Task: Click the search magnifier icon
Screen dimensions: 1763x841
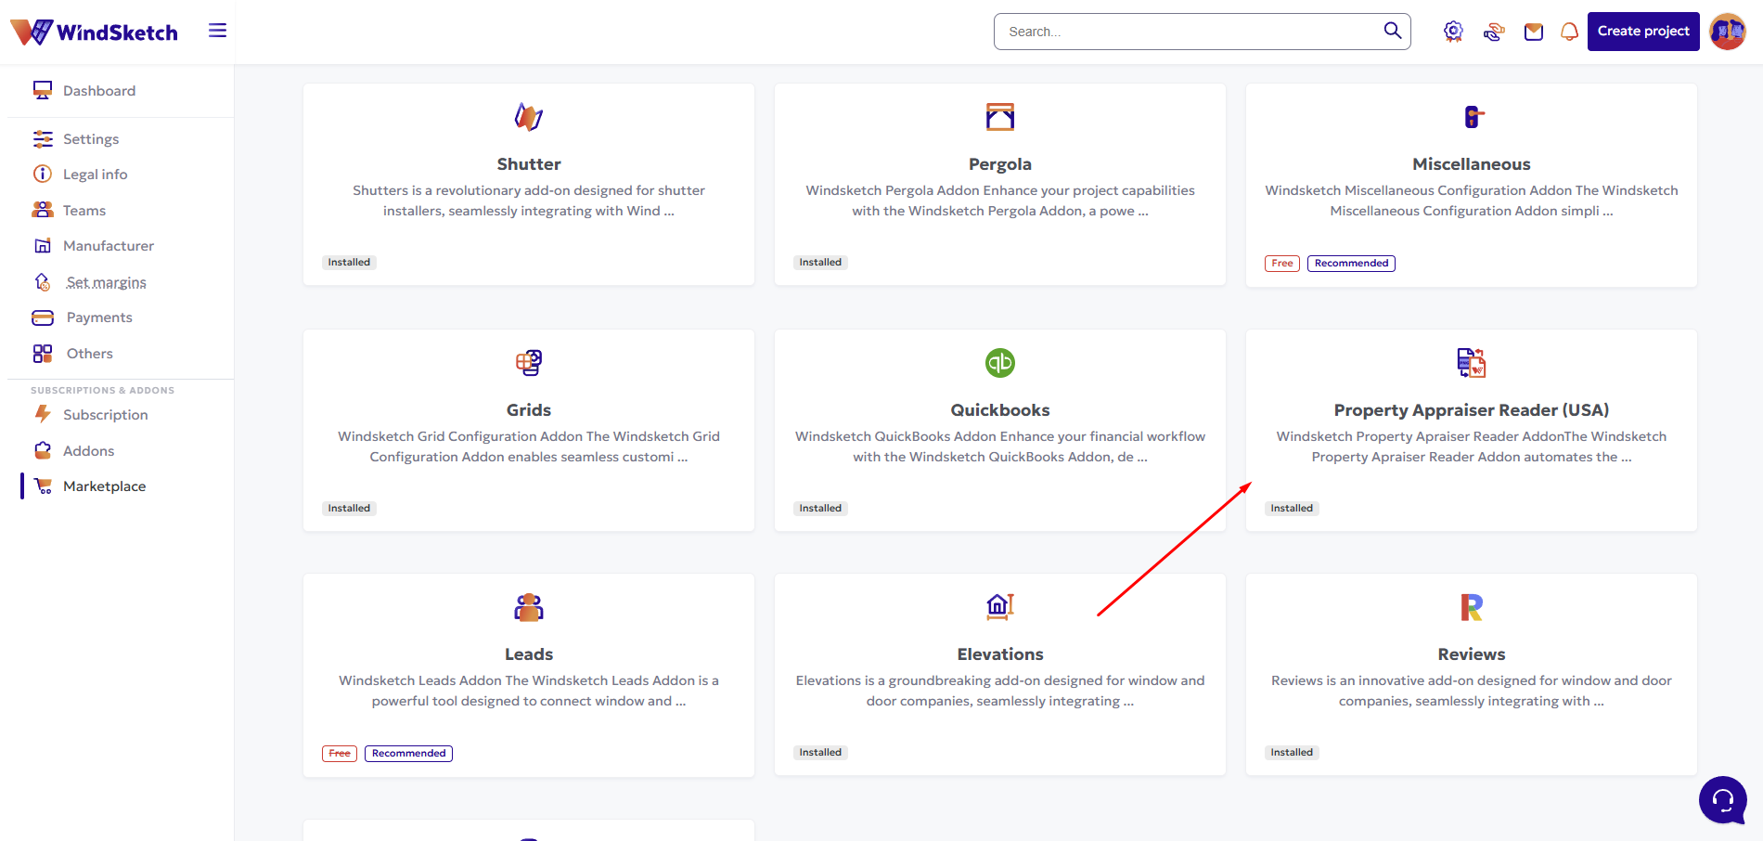Action: 1392,31
